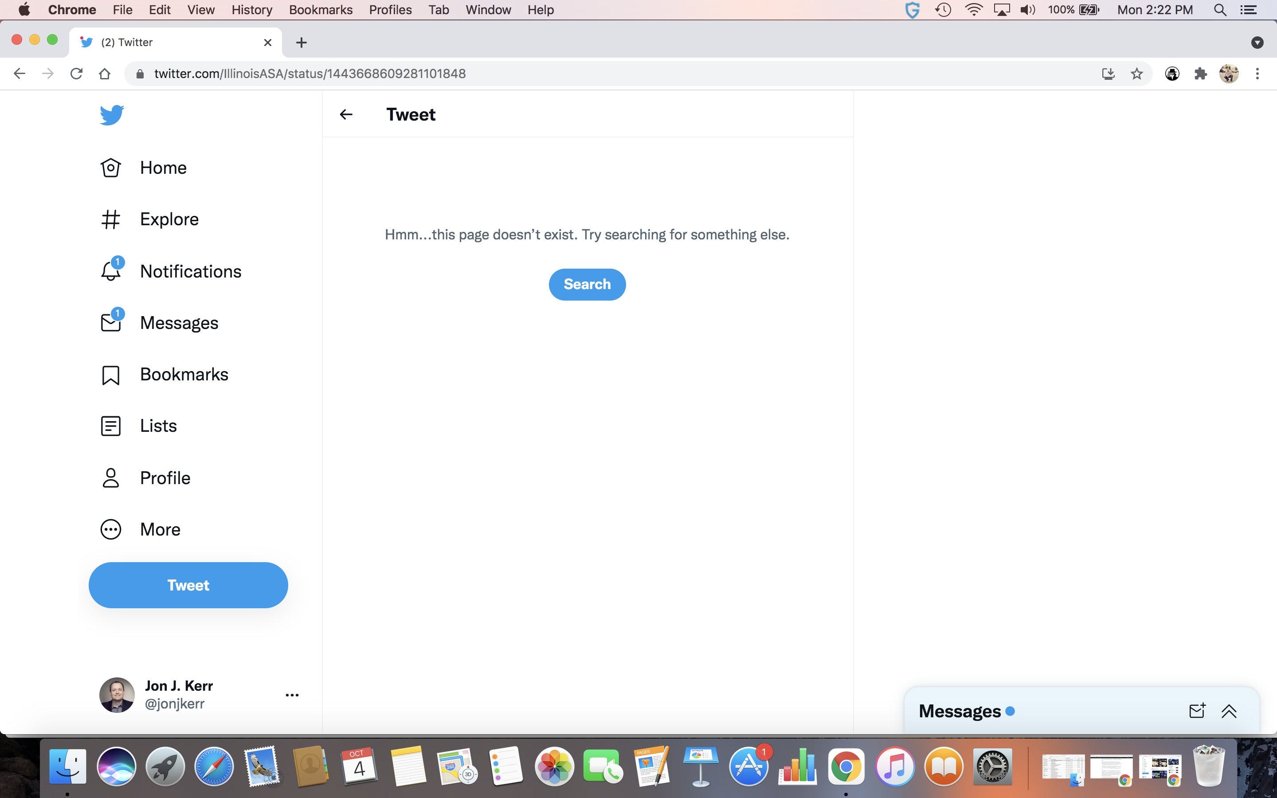The image size is (1277, 798).
Task: Reload the page
Action: tap(77, 73)
